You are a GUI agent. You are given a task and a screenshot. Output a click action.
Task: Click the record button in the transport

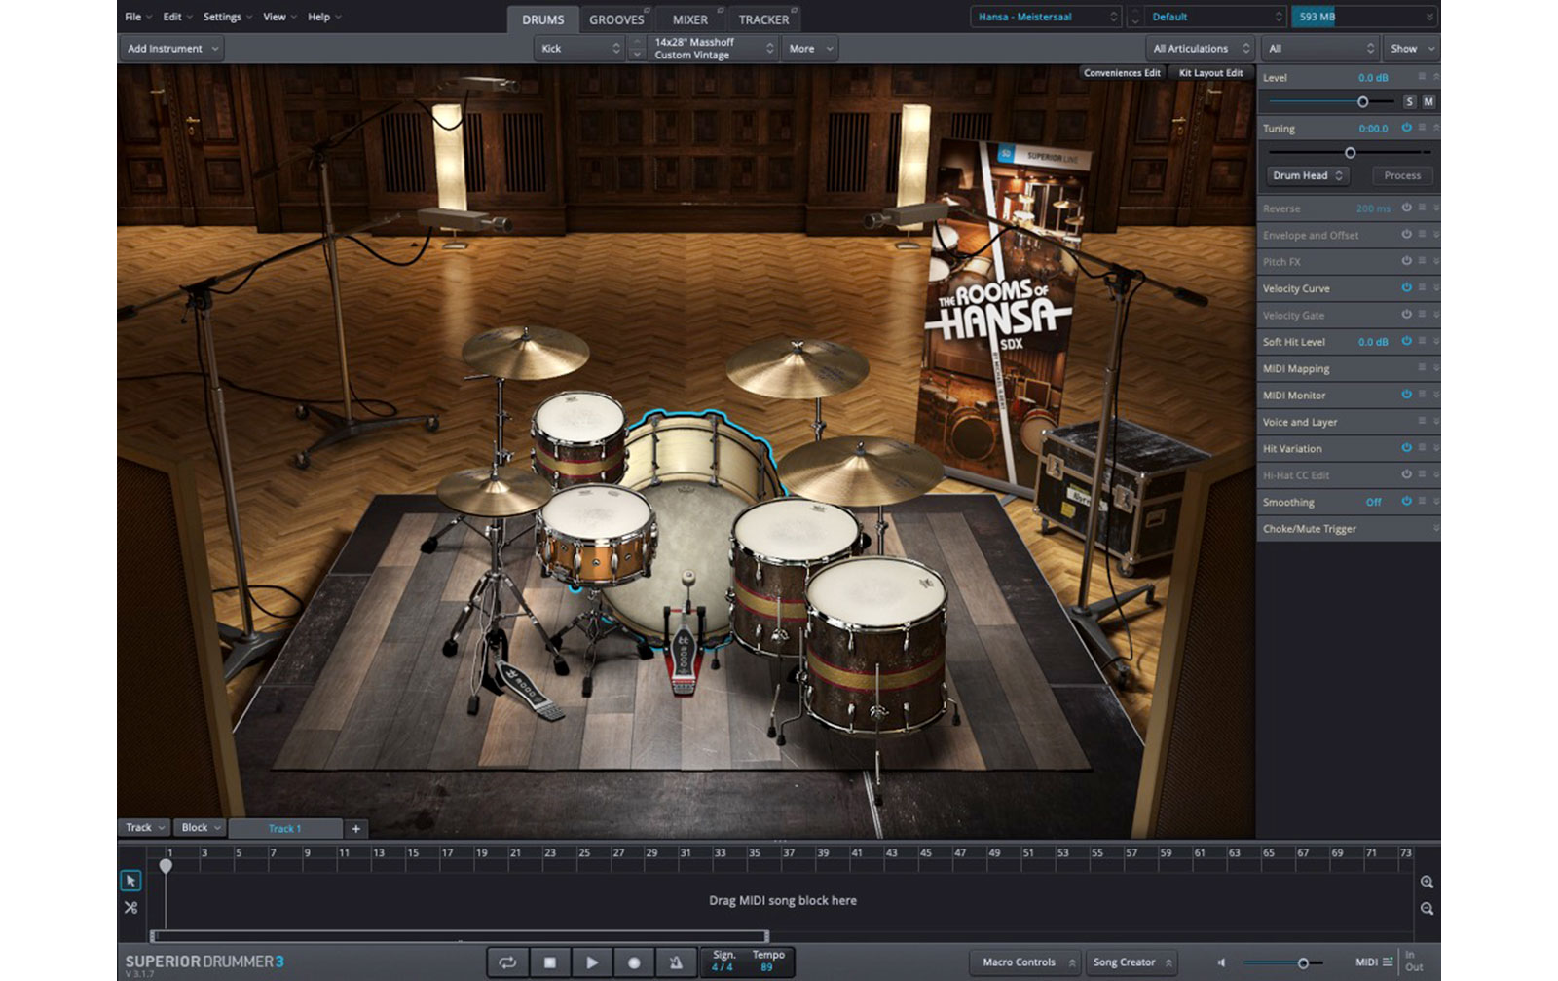(634, 962)
